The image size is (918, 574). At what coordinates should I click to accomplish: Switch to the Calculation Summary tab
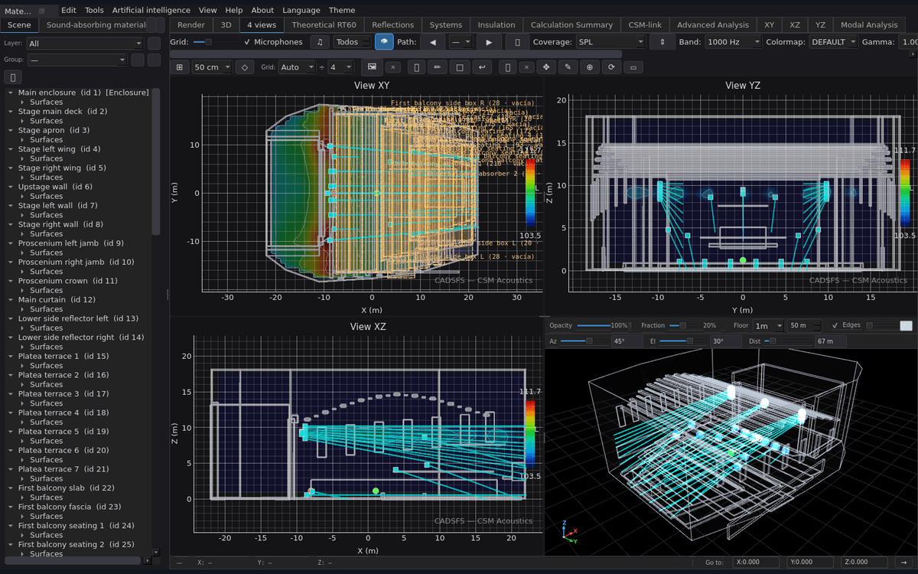pos(571,25)
